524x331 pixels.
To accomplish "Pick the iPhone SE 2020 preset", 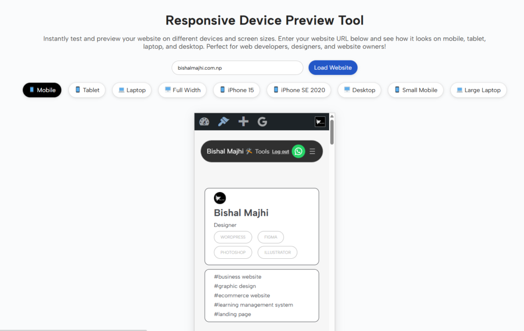I will tap(299, 90).
